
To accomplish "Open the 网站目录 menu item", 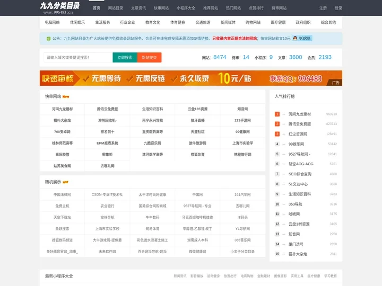I will [116, 8].
